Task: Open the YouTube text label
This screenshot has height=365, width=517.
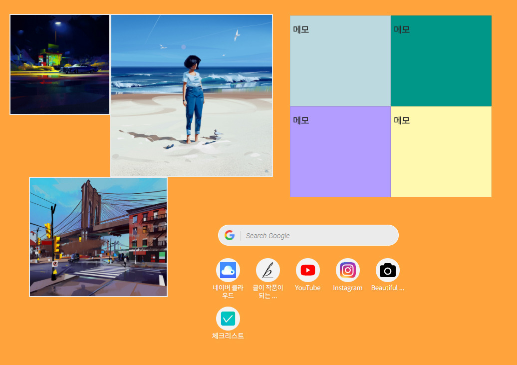Action: 308,288
